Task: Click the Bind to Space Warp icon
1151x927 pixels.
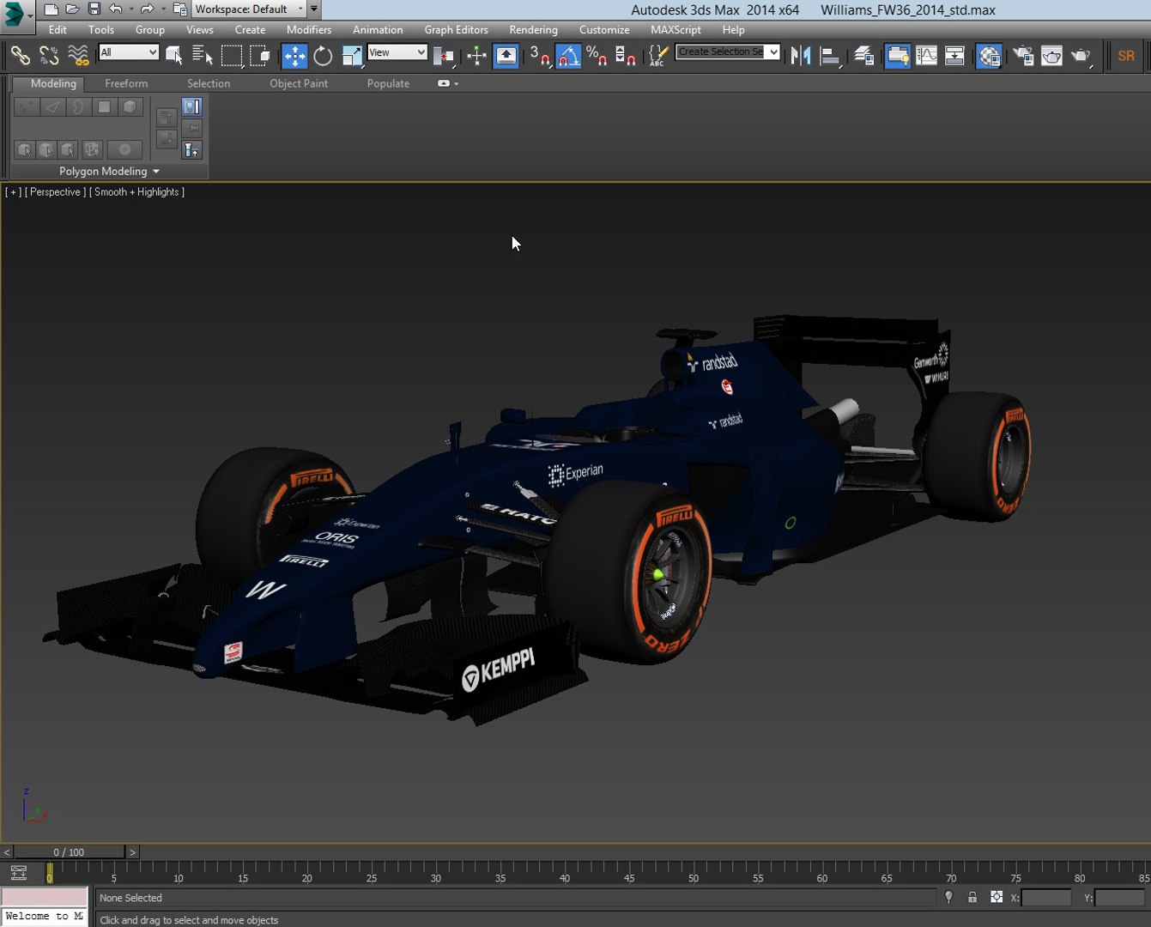Action: [x=78, y=56]
